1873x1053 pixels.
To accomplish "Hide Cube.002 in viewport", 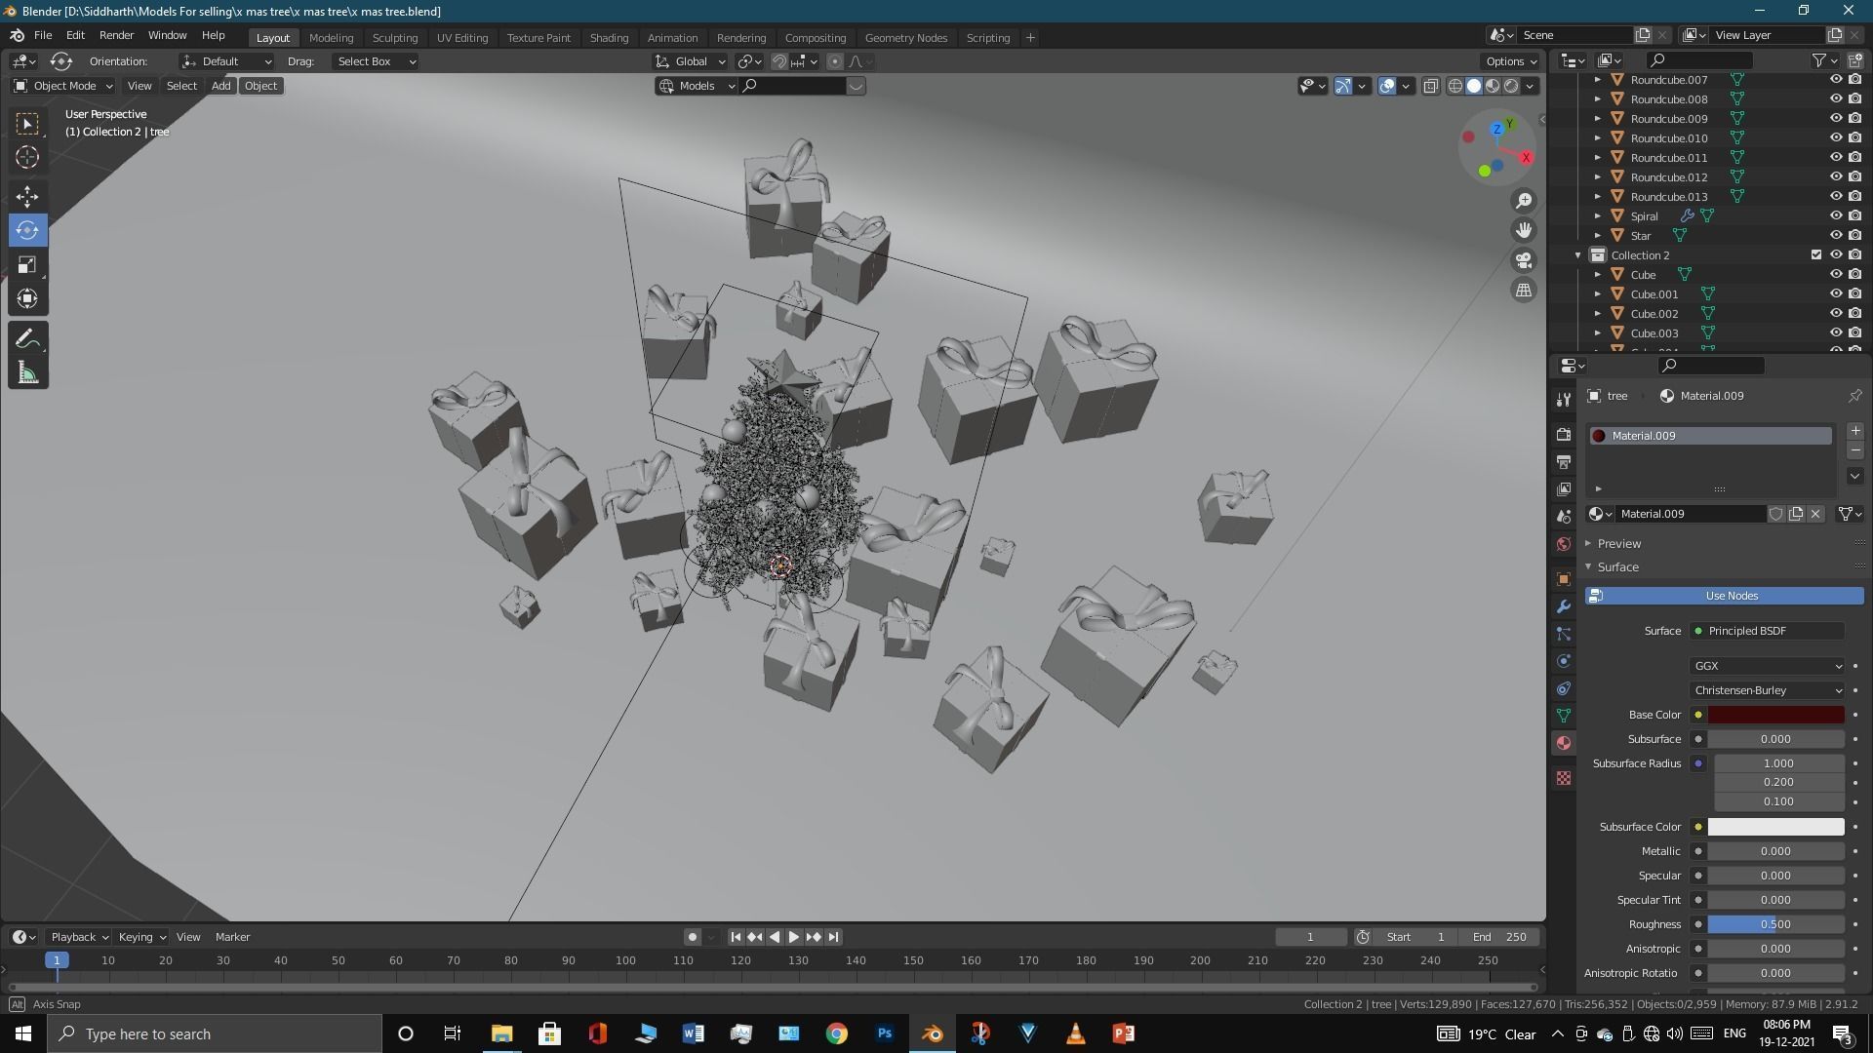I will click(x=1835, y=313).
